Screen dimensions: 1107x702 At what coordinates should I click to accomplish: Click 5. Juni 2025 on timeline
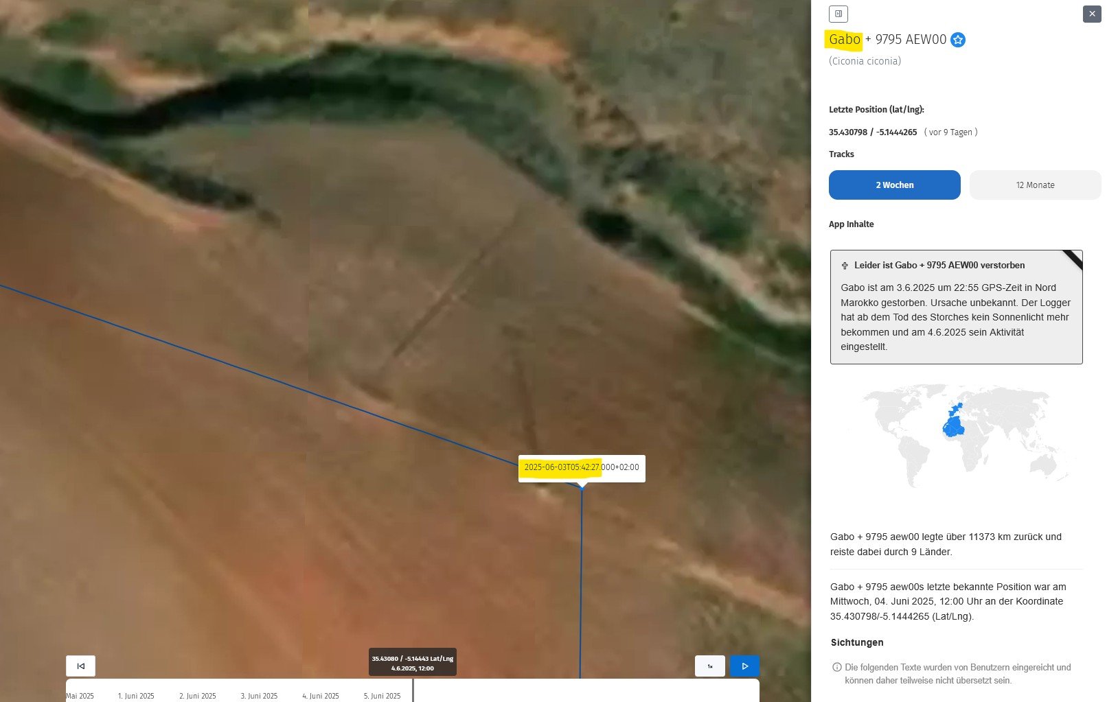[382, 696]
